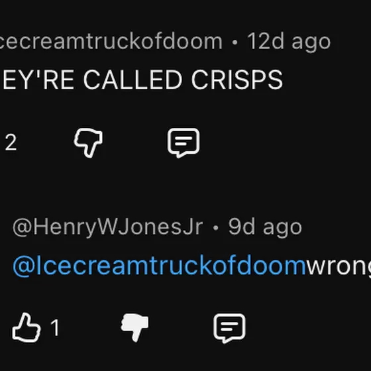Click the @ symbol before HenryWJonesJr
The height and width of the screenshot is (371, 371).
pyautogui.click(x=23, y=227)
